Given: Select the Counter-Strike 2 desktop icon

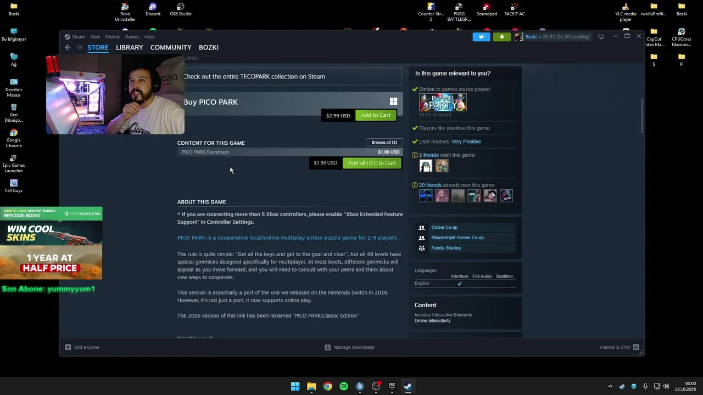Looking at the screenshot, I should click(x=431, y=12).
